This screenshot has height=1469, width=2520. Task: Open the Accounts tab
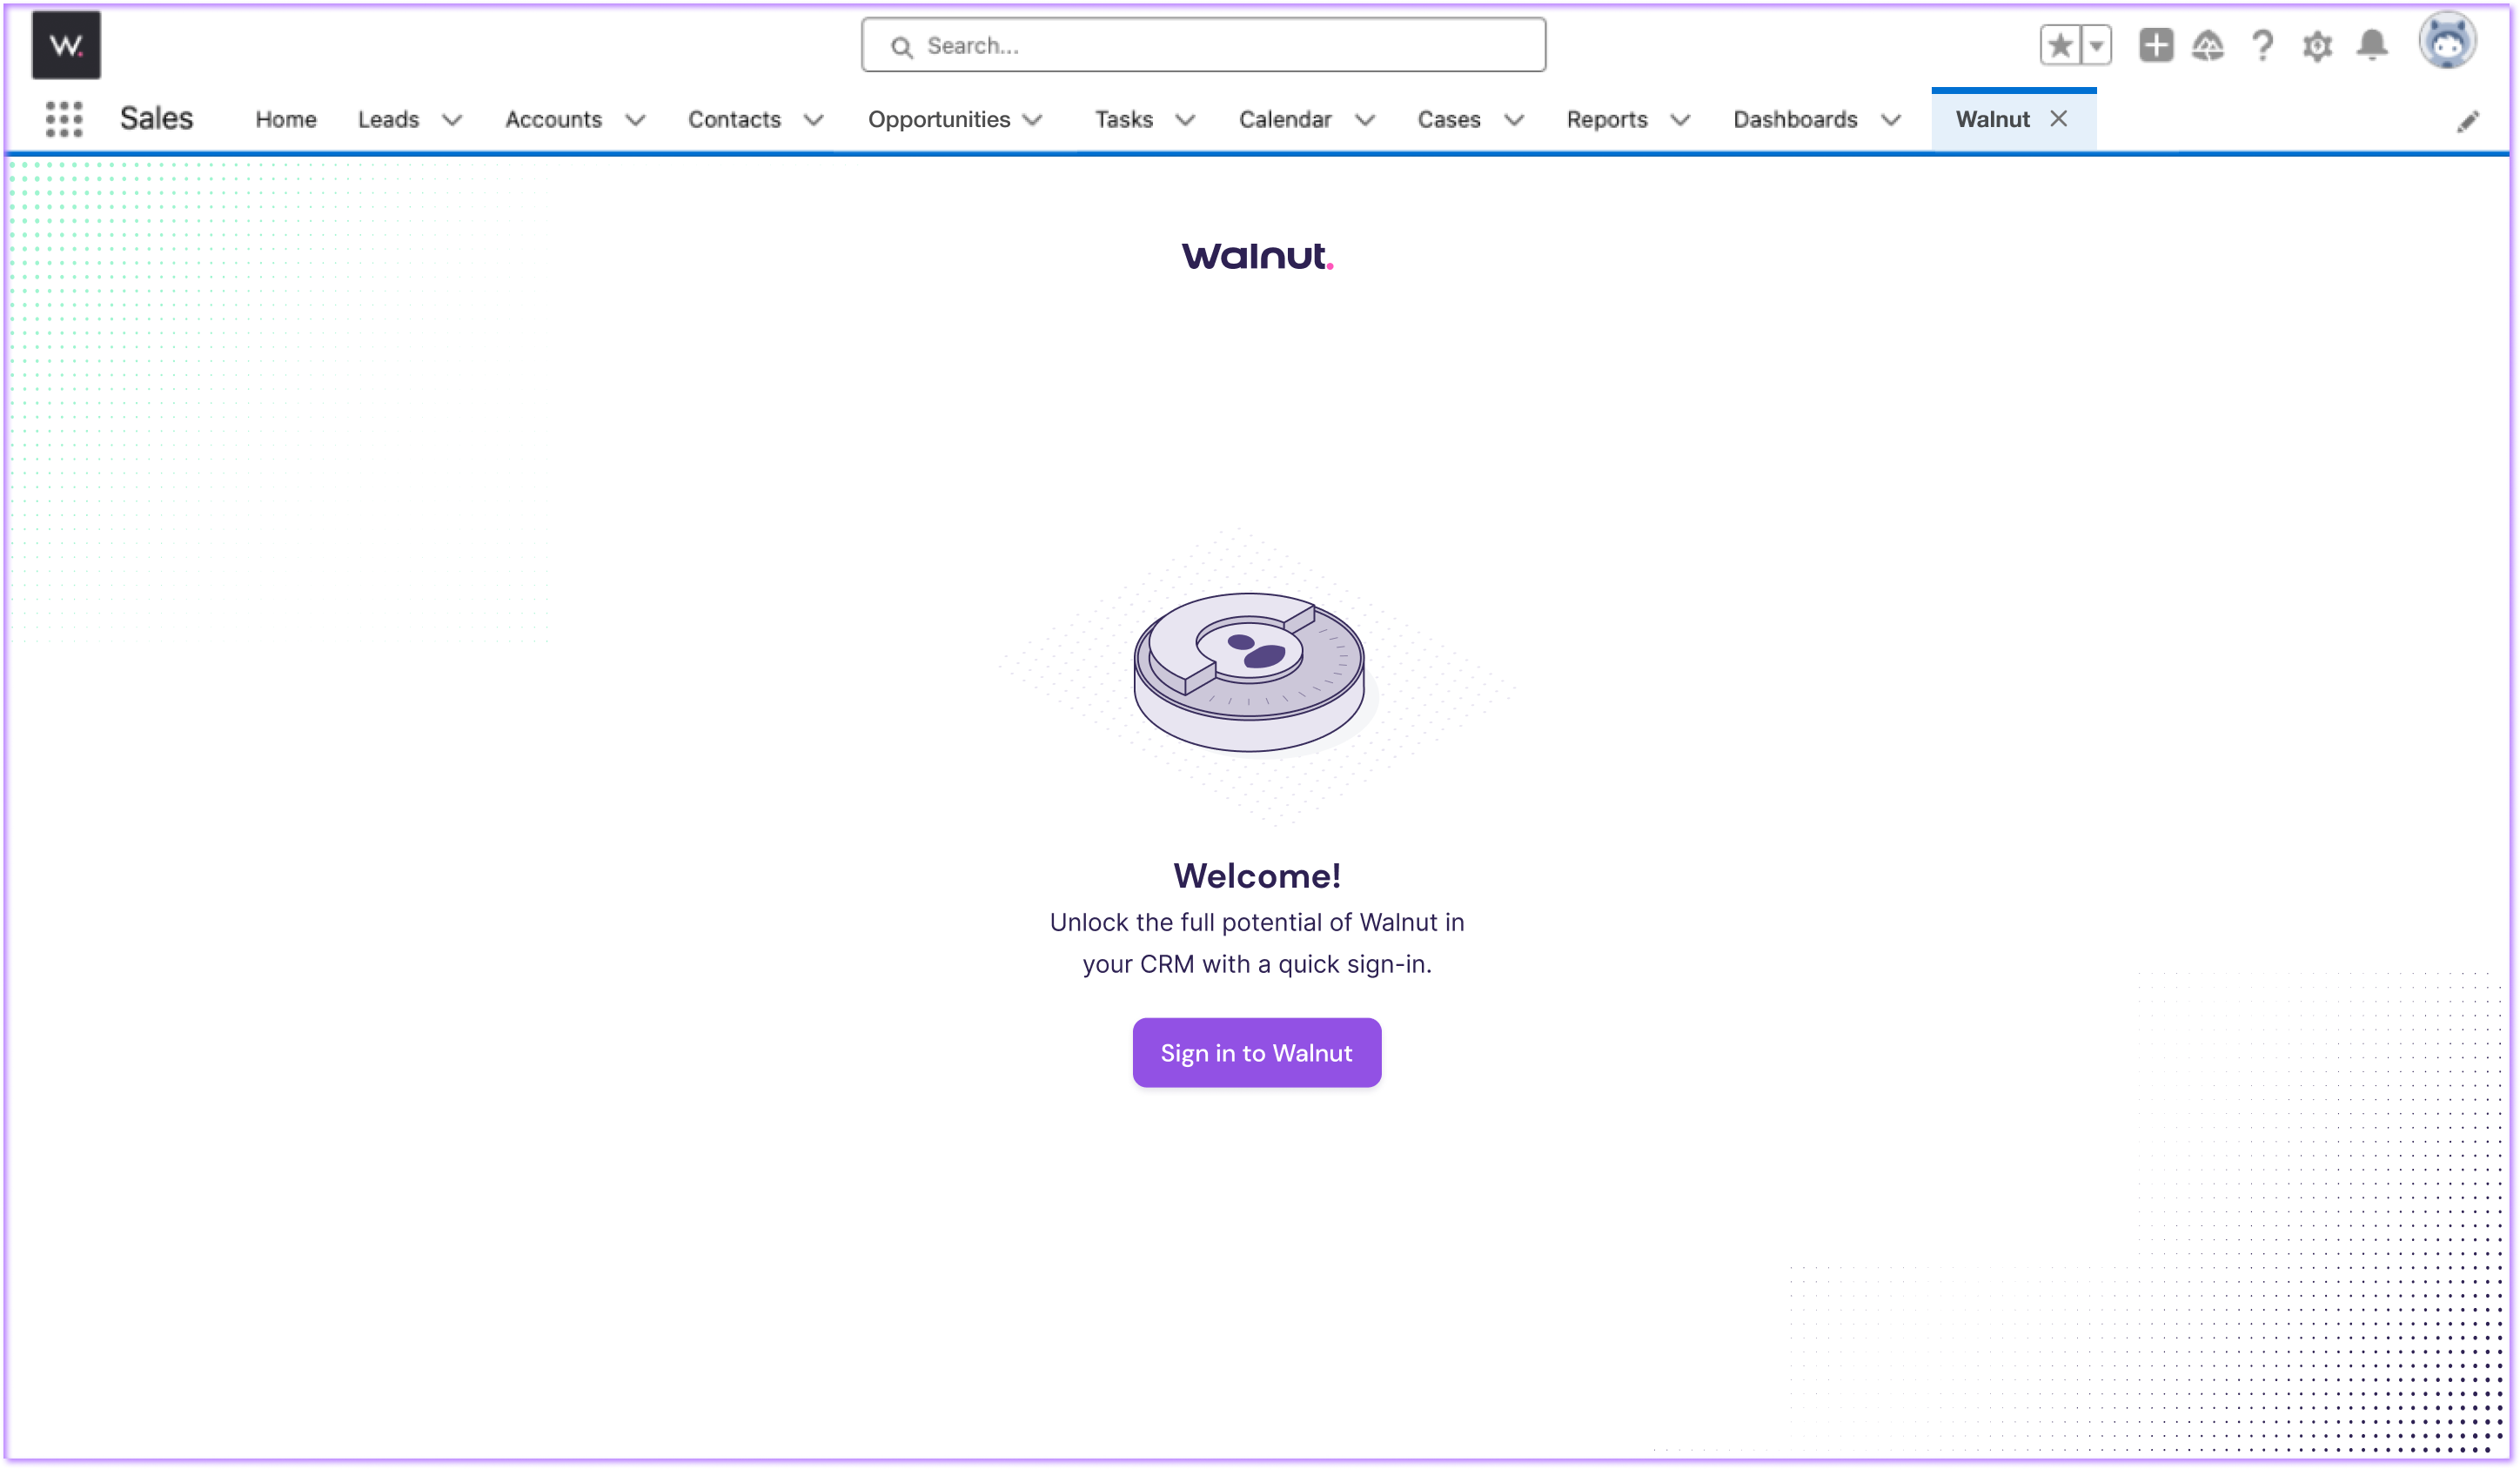coord(553,119)
